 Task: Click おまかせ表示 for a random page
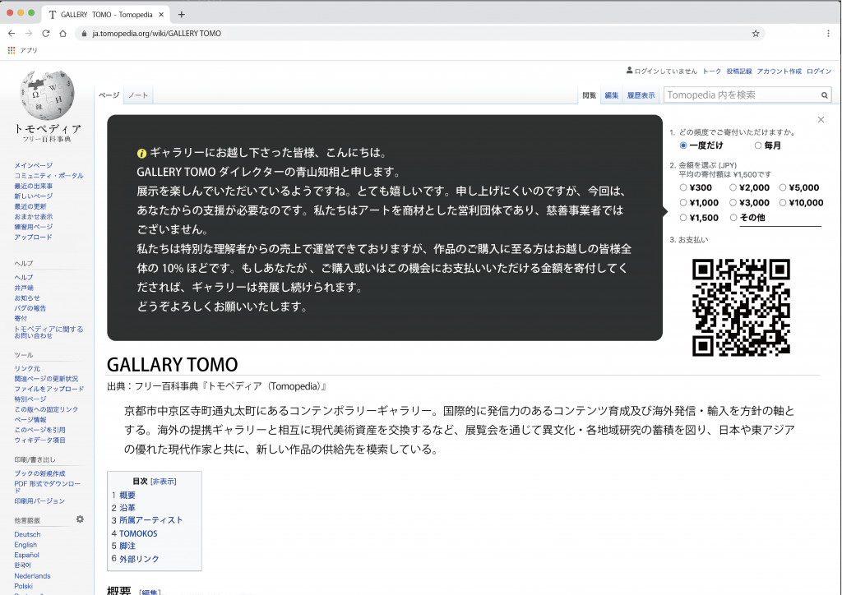click(33, 217)
